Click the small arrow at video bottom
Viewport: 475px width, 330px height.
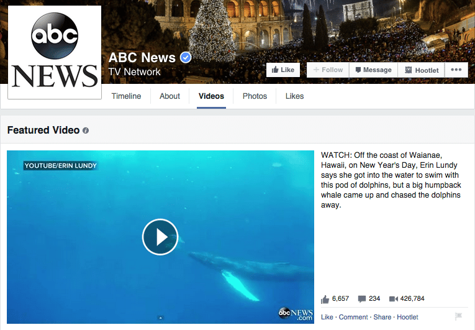(x=161, y=318)
